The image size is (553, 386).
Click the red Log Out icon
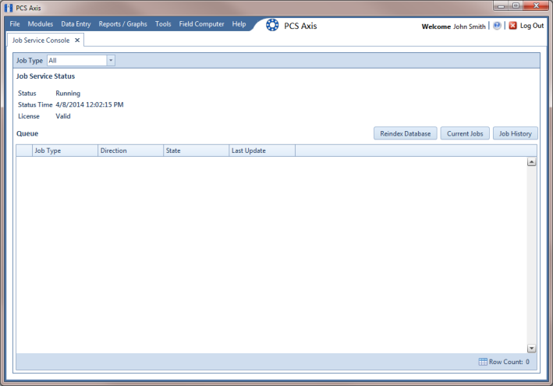tap(512, 26)
